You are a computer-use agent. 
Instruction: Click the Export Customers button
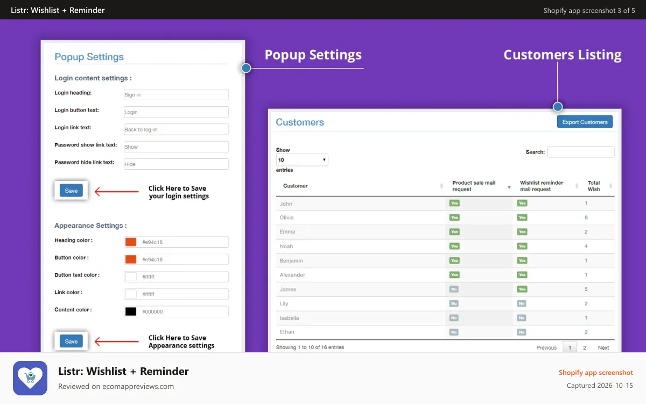(x=585, y=122)
